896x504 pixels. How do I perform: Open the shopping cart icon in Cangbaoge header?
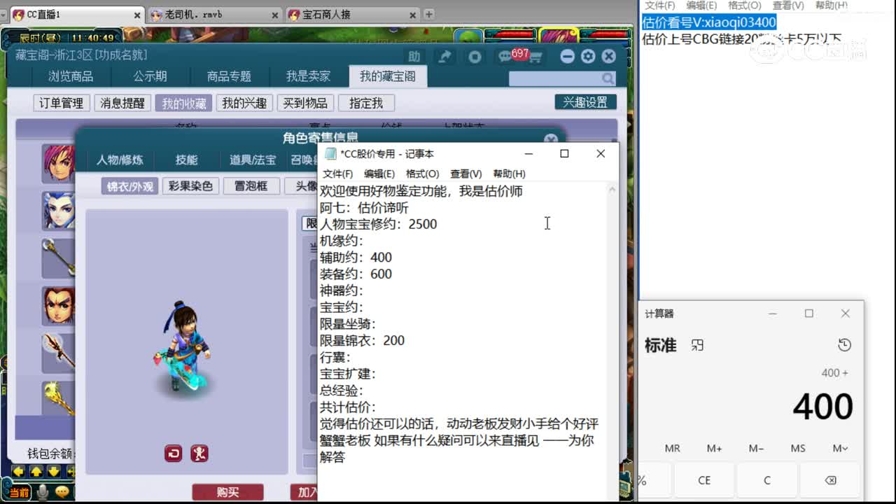(x=535, y=57)
